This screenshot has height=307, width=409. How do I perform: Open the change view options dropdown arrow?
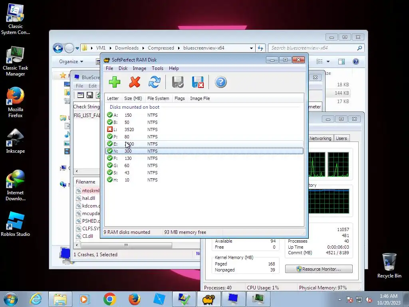tap(328, 62)
